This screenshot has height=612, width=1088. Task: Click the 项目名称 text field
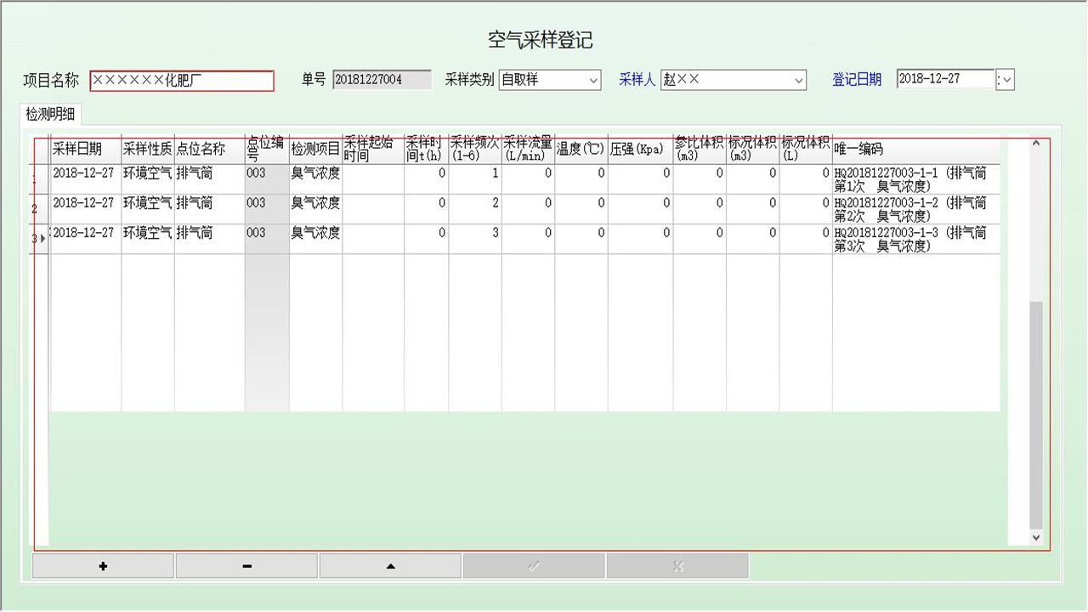pyautogui.click(x=182, y=81)
